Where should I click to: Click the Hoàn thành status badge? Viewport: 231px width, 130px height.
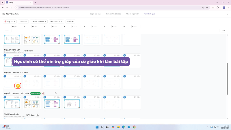tap(36, 93)
